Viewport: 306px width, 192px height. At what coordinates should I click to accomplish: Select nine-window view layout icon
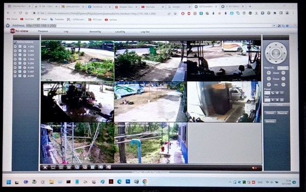69,167
